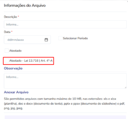This screenshot has height=119, width=128.
Task: Click the dd/mm/aaaa date input
Action: point(27,40)
